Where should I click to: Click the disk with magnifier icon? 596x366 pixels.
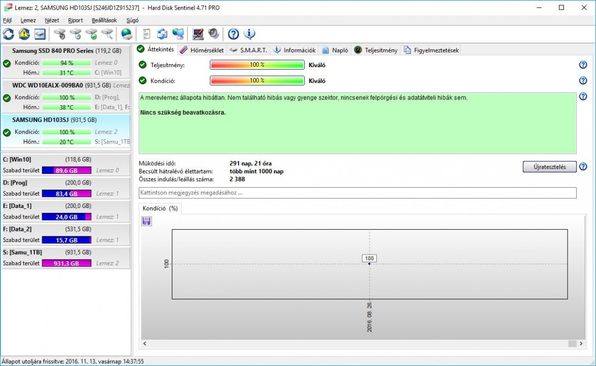[x=108, y=34]
